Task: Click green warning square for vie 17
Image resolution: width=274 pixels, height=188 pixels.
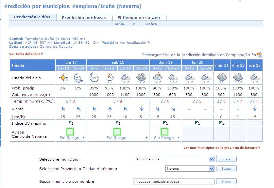Action: pos(70,132)
